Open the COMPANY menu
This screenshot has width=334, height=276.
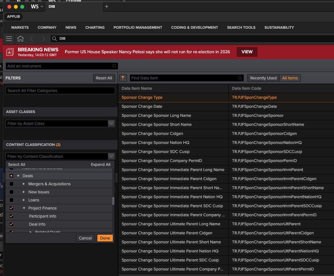click(x=47, y=27)
